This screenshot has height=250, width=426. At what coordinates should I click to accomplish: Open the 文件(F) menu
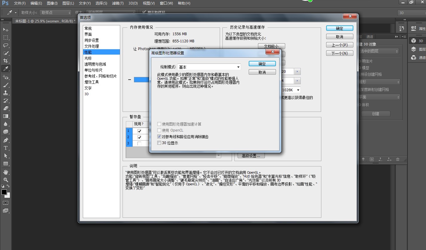point(20,3)
